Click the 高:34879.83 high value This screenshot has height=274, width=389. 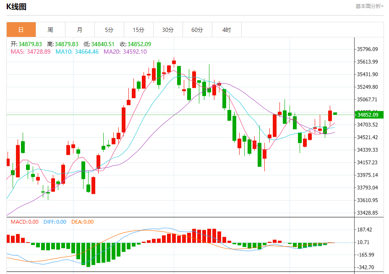pos(63,44)
